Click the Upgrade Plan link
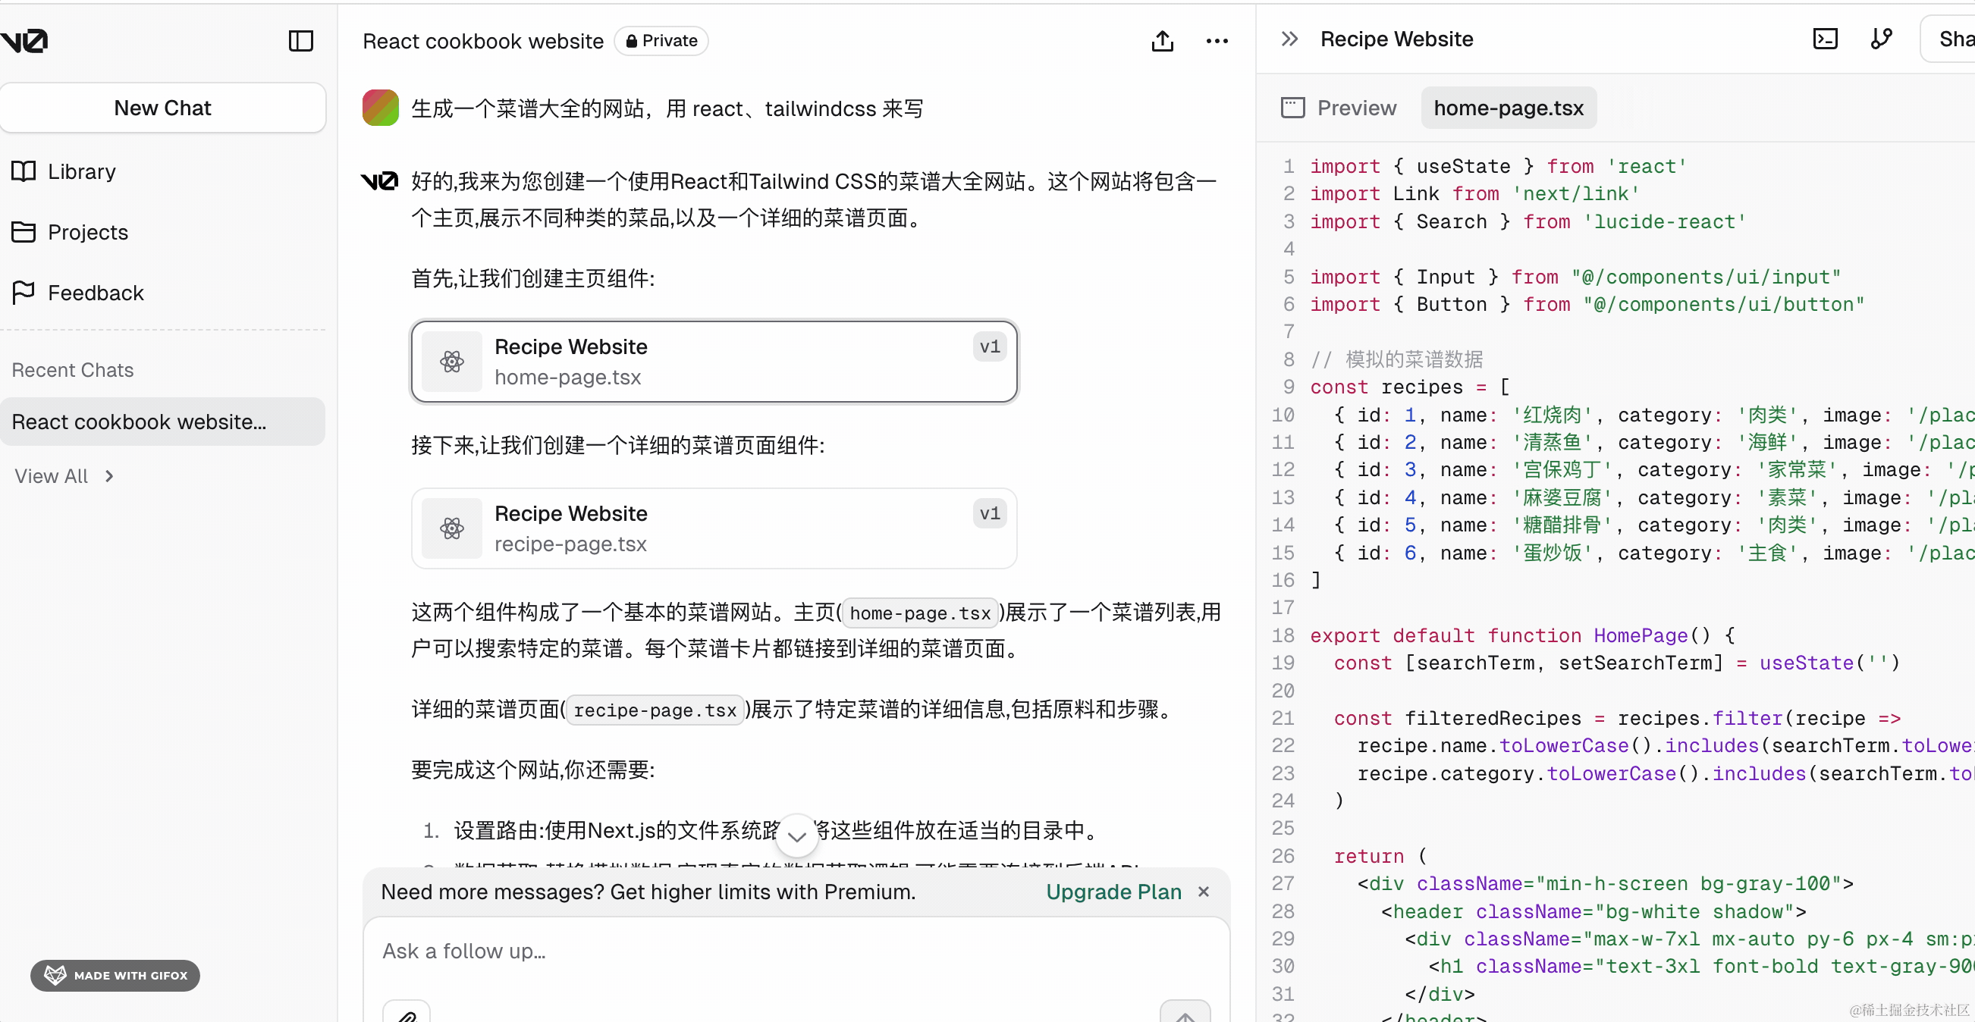Image resolution: width=1975 pixels, height=1022 pixels. click(1113, 892)
